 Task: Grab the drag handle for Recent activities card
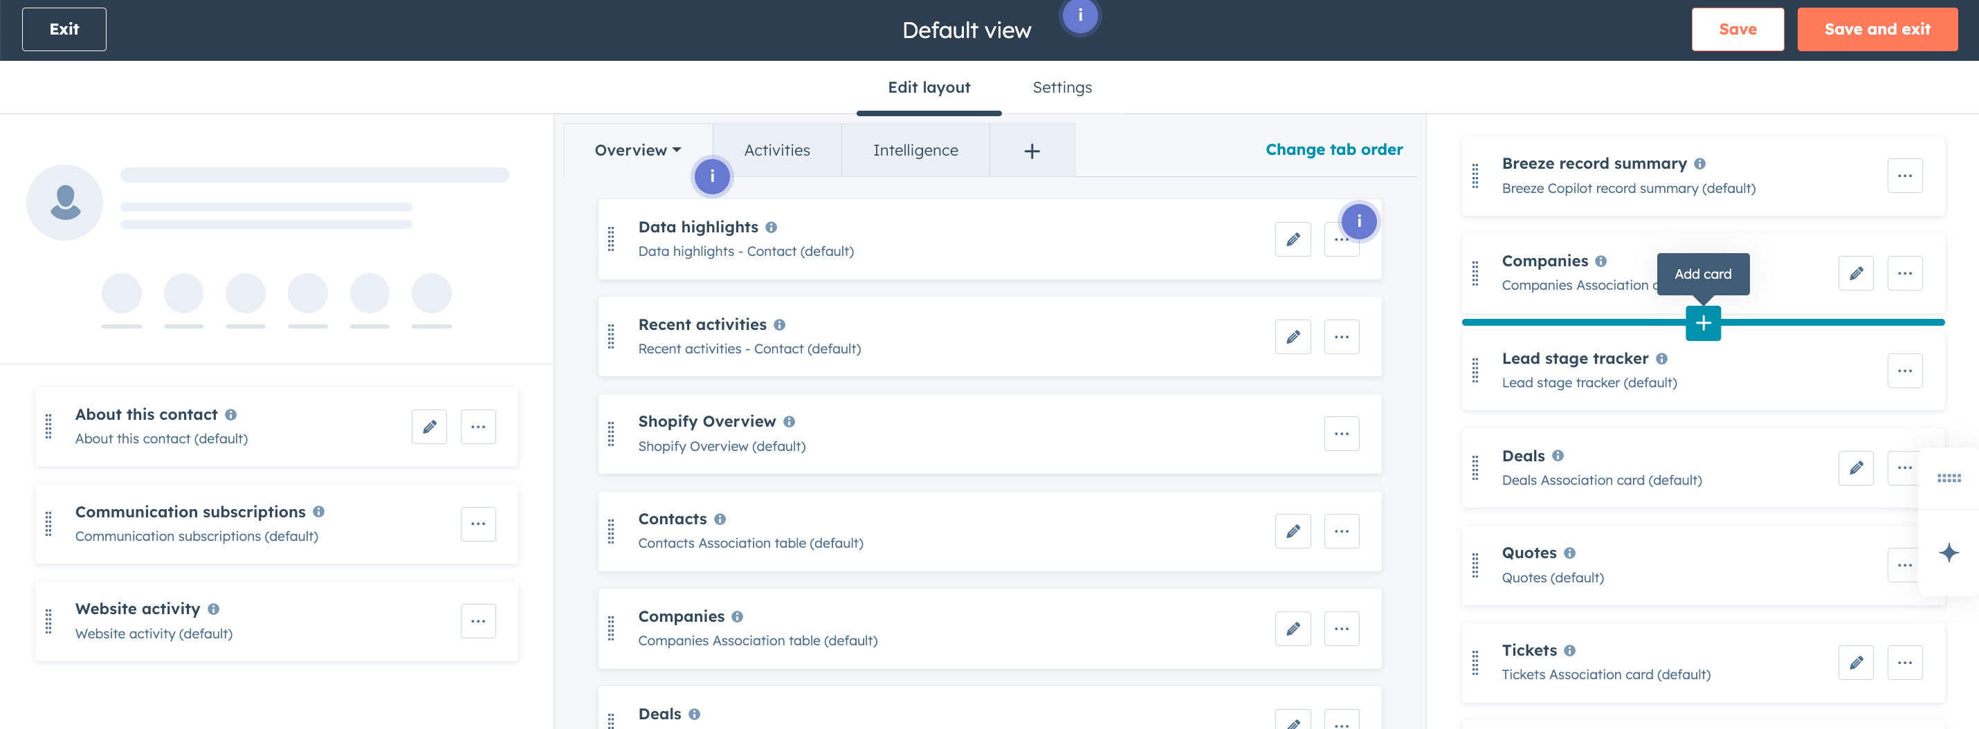pyautogui.click(x=612, y=336)
